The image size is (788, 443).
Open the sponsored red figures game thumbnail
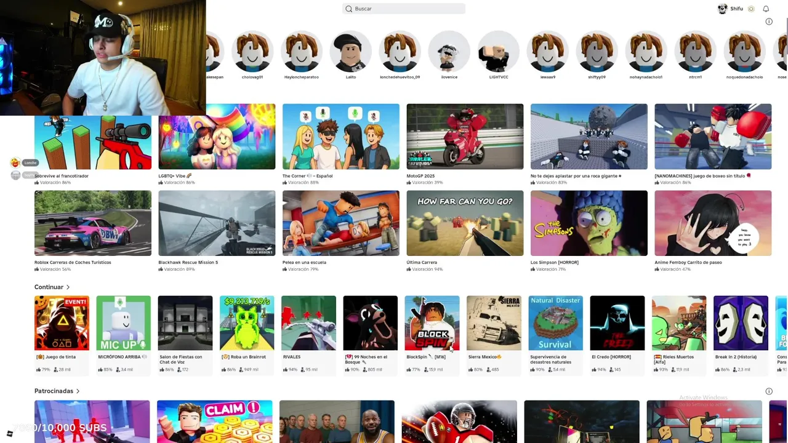(92, 421)
